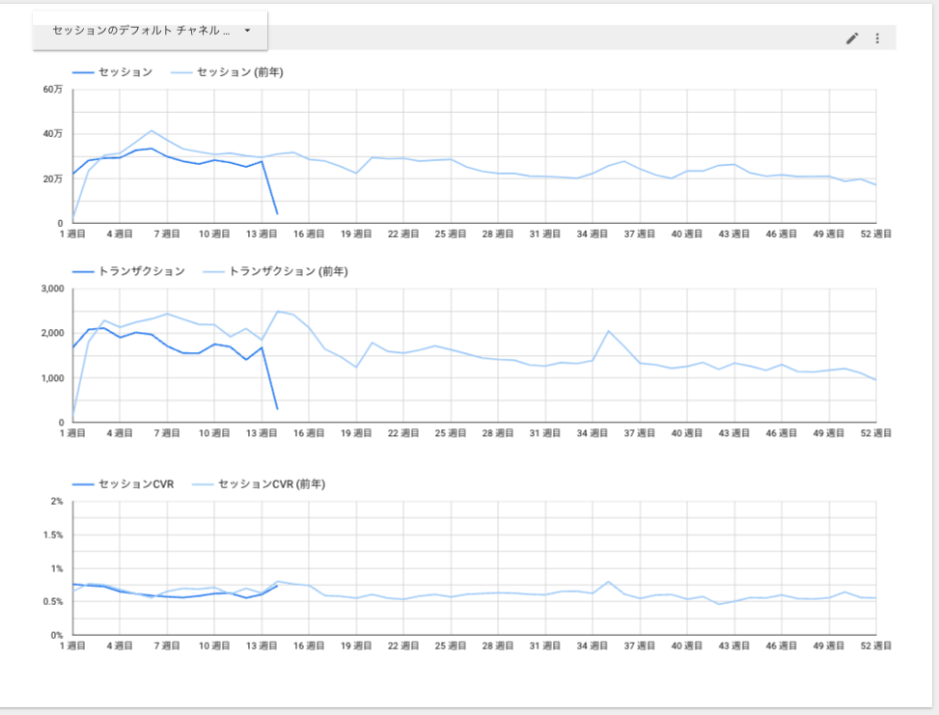Click the トランザクション legend entry

[128, 271]
